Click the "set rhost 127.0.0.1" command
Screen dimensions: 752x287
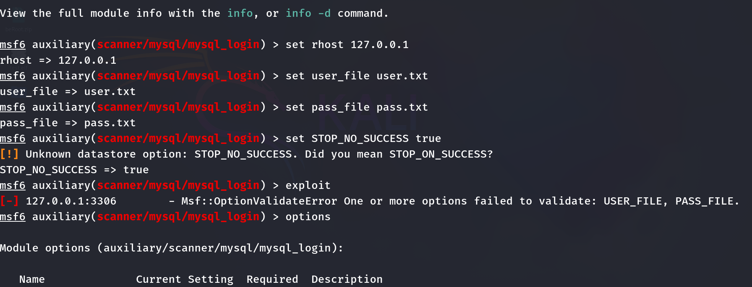tap(347, 45)
